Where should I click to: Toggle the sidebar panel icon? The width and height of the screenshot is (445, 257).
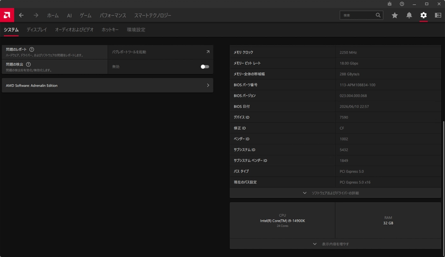click(438, 15)
